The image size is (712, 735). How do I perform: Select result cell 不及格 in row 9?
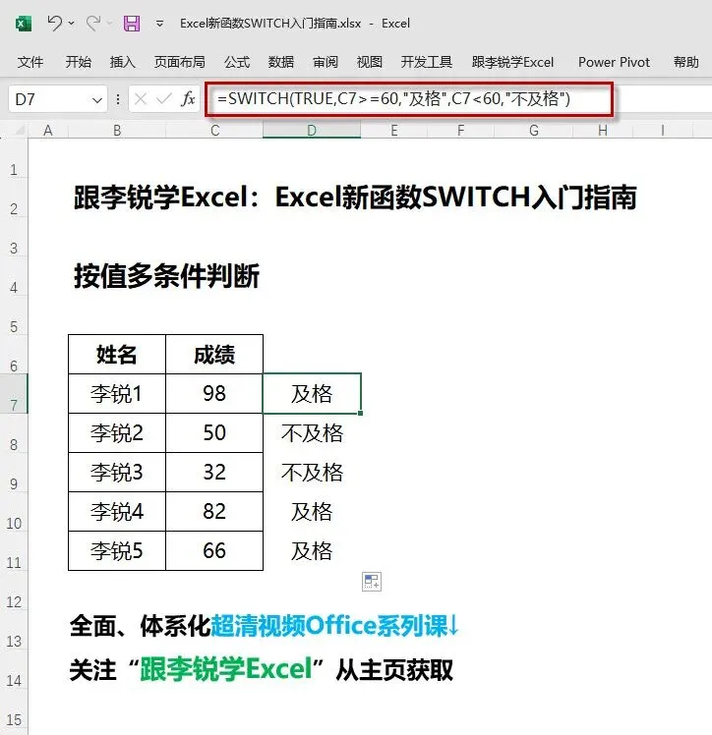point(312,473)
